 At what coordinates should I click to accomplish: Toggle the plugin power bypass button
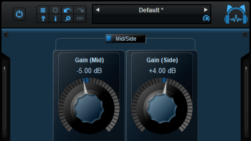[19, 14]
